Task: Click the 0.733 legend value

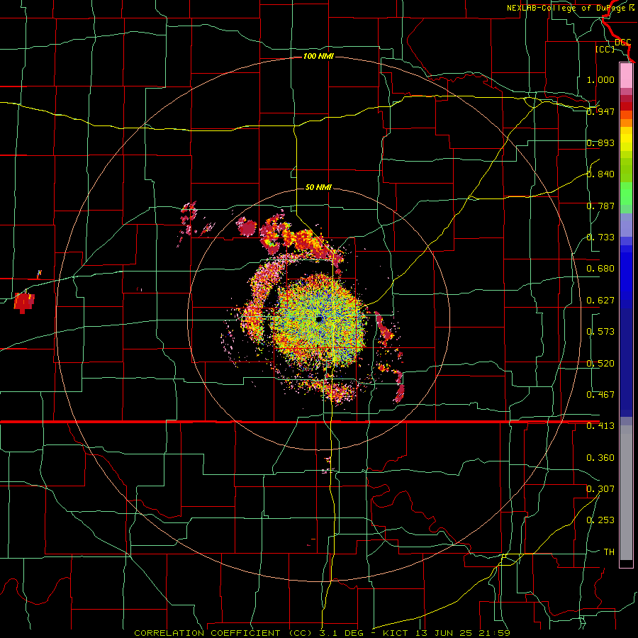Action: (600, 237)
